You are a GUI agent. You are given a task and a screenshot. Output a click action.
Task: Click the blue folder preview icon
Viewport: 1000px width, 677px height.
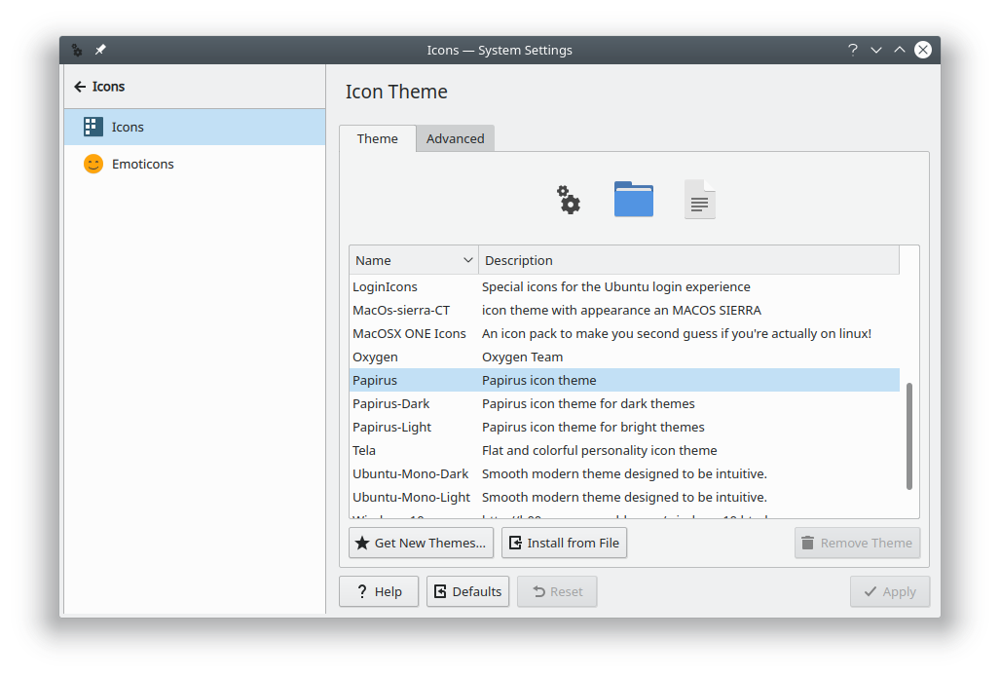tap(633, 199)
